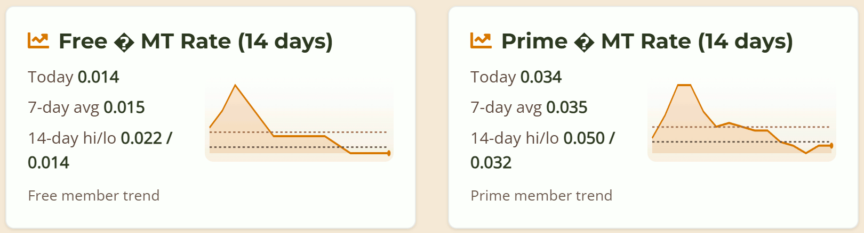Select the Free MT Rate card heading
Viewport: 864px width, 233px height.
point(195,41)
